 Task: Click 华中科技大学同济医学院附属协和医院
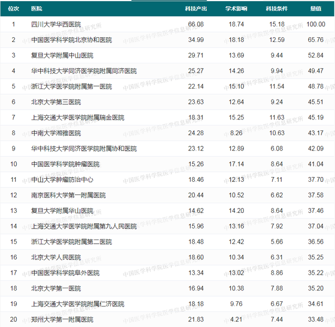(84, 149)
